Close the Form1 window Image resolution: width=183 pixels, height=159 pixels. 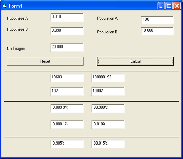coord(177,6)
